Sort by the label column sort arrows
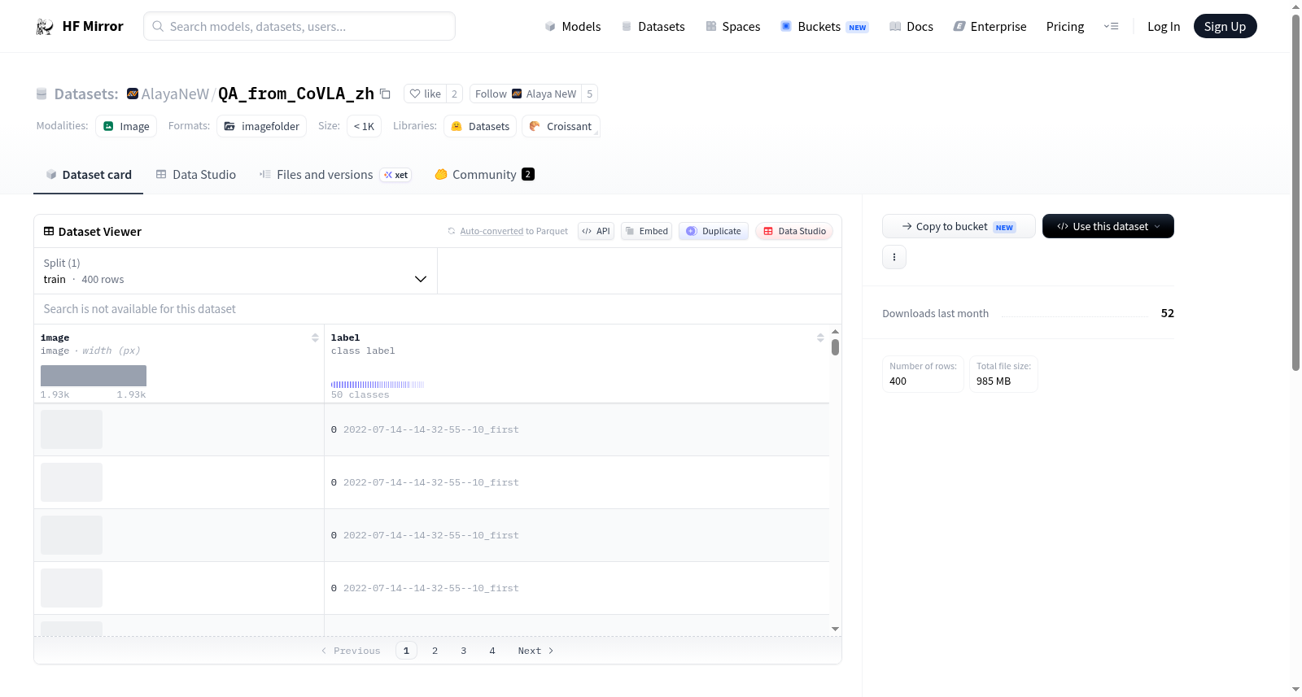1302x697 pixels. [x=820, y=338]
